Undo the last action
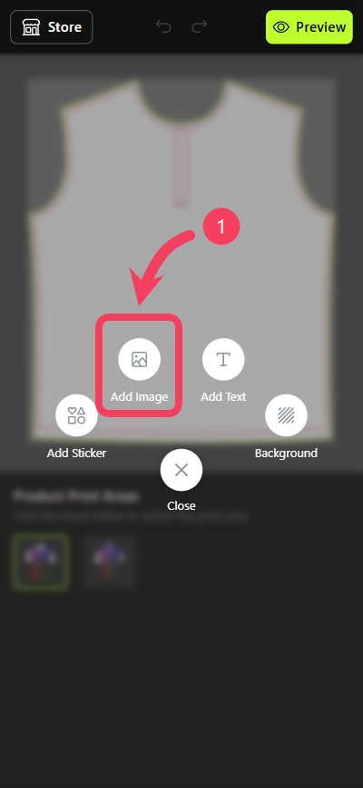Screen dimensions: 363x788 click(x=163, y=26)
